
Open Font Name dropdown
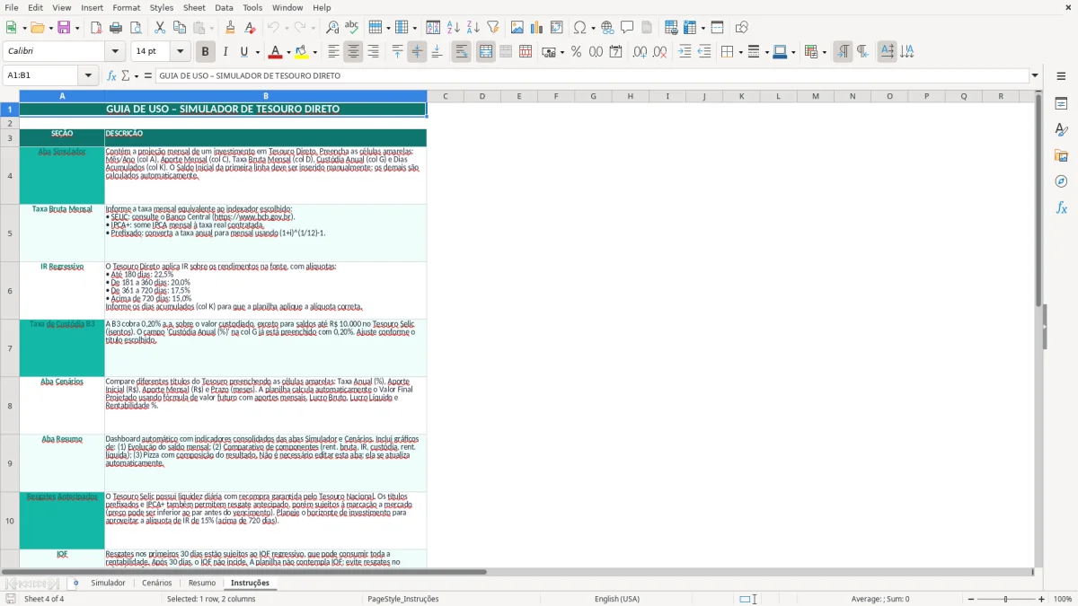(x=115, y=52)
